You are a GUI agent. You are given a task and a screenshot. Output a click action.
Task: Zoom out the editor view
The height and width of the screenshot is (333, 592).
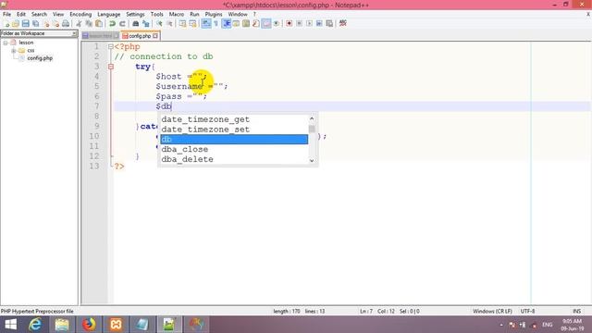(x=169, y=23)
